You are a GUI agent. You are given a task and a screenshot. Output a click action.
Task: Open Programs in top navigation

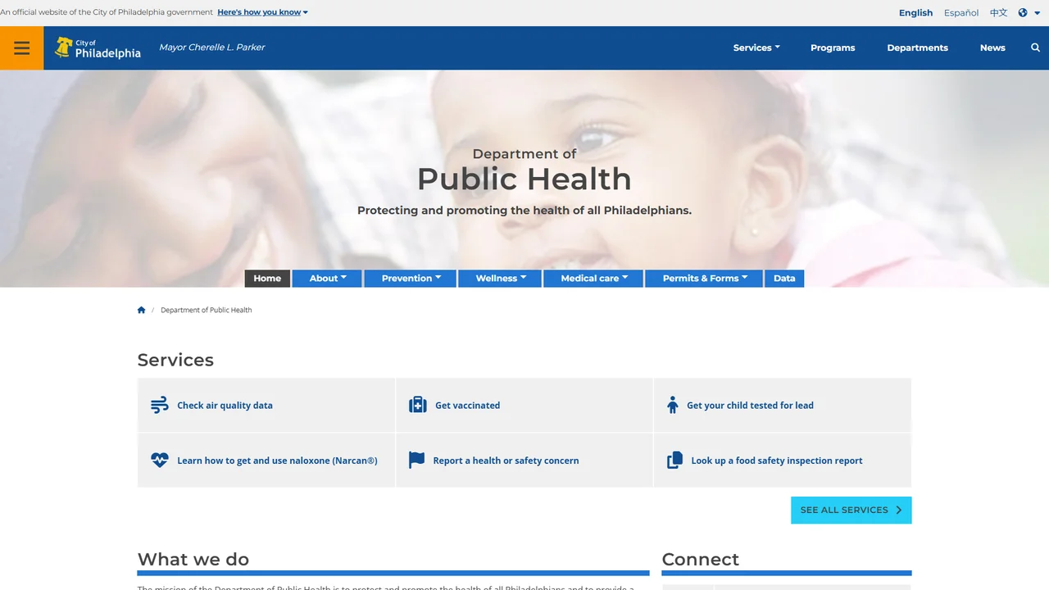click(833, 48)
